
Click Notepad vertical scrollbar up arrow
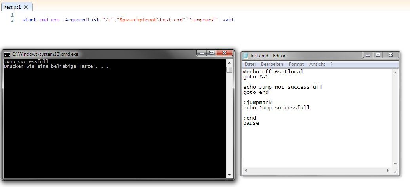click(x=395, y=73)
